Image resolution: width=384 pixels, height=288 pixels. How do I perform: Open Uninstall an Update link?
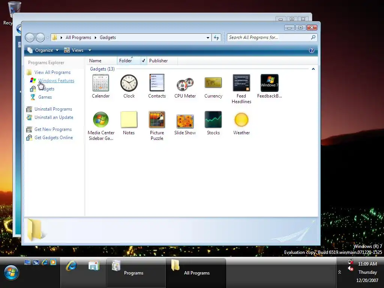coord(54,117)
